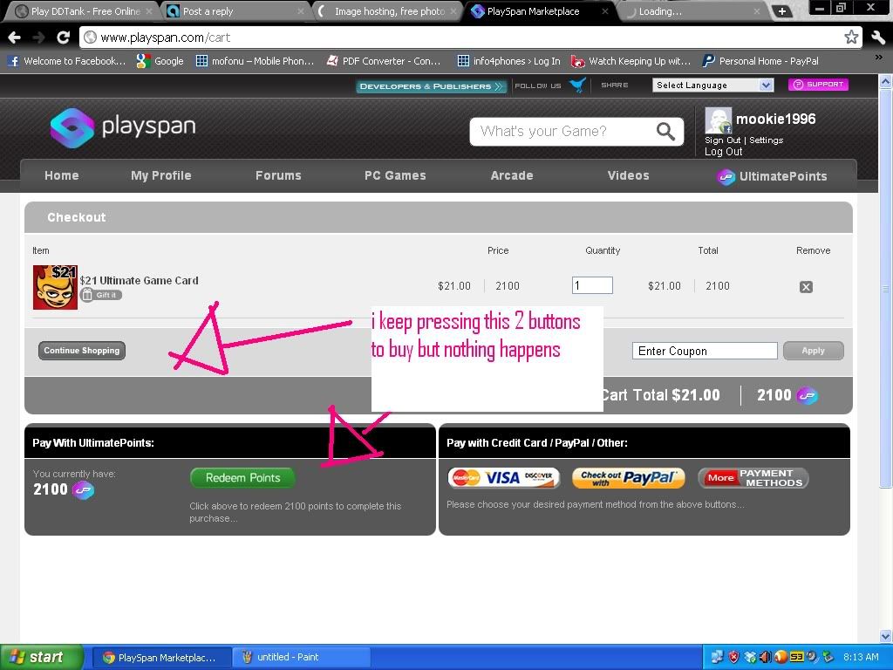Go to Home in navigation

62,175
